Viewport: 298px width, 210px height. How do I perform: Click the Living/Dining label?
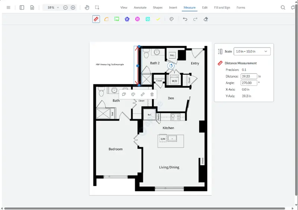click(x=169, y=167)
